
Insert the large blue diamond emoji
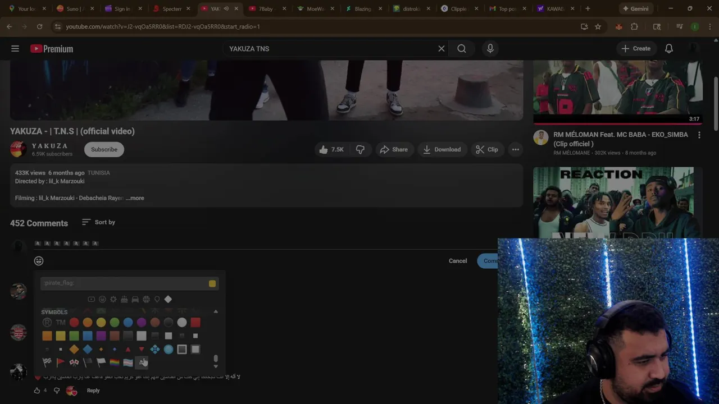click(88, 350)
